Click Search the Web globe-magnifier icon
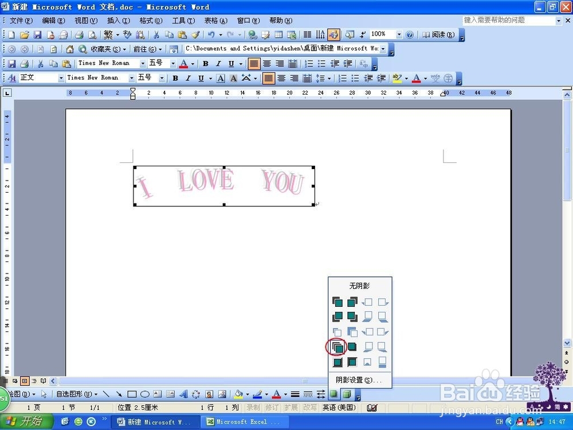This screenshot has width=573, height=430. [83, 49]
